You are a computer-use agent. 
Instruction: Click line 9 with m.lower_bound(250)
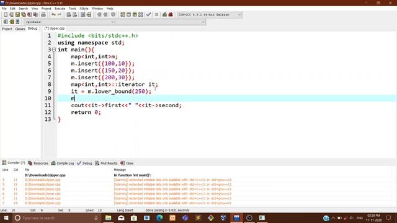point(111,92)
